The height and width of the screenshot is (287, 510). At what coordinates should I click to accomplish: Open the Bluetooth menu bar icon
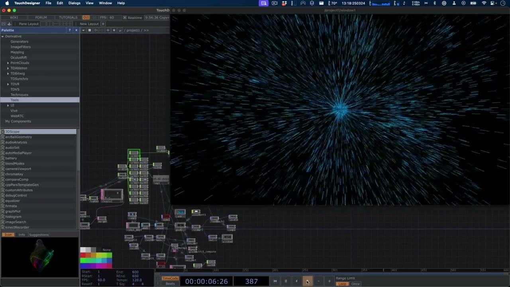tap(435, 3)
